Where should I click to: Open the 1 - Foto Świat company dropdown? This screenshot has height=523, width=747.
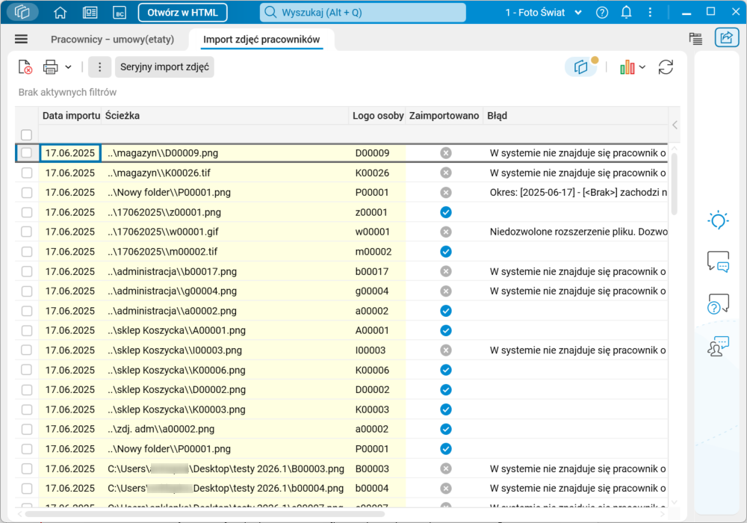[x=535, y=13]
